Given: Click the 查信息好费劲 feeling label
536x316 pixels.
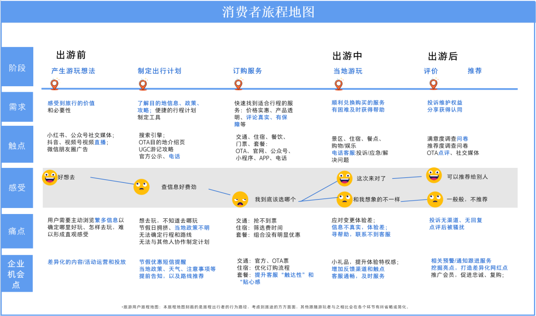Looking at the screenshot, I should click(179, 187).
